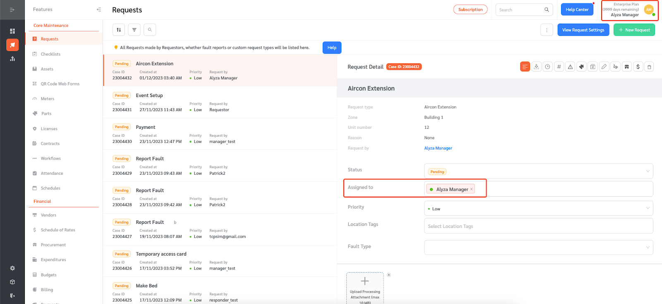662x304 pixels.
Task: Go to Assets in the sidebar
Action: point(47,69)
